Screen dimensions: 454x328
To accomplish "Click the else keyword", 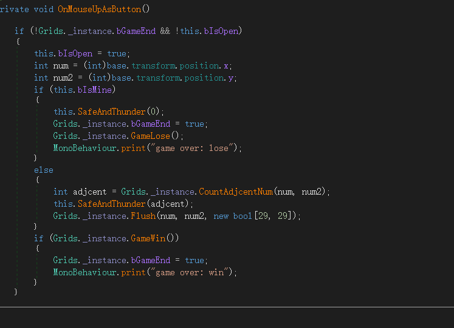I will [x=44, y=170].
